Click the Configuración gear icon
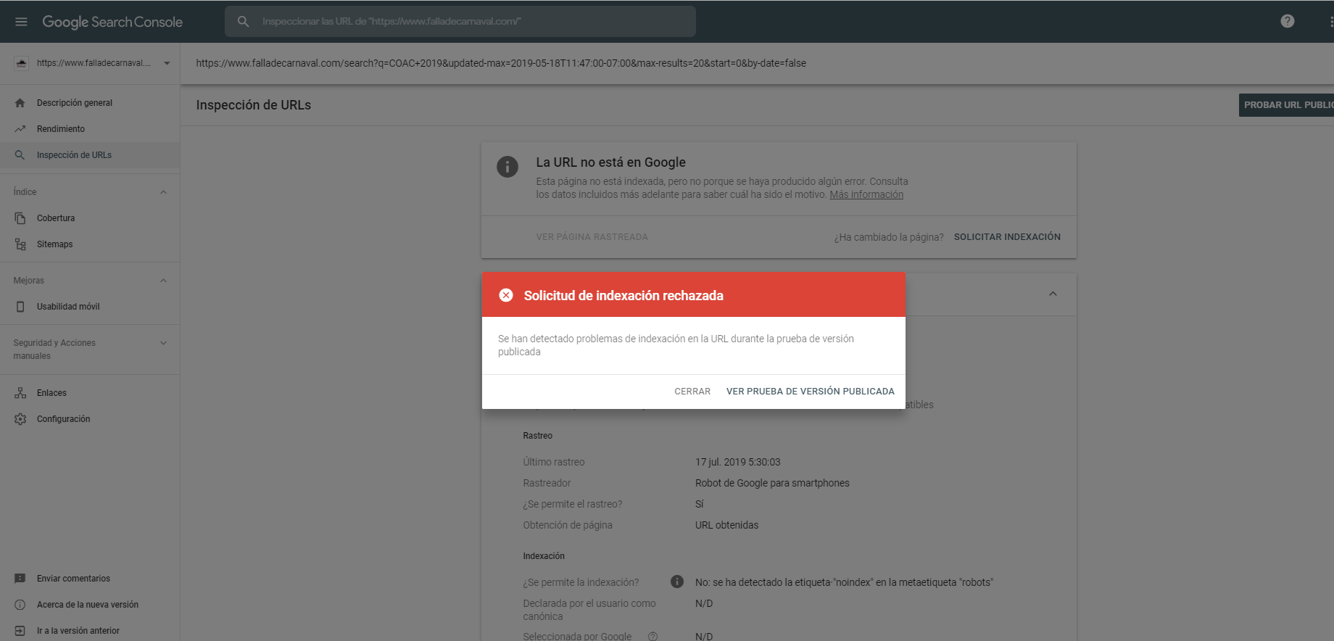1334x641 pixels. (20, 419)
